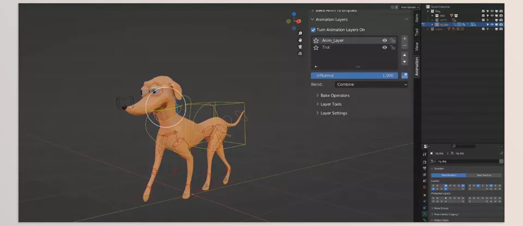Toggle rig_dog render camera icon in outliner
The height and width of the screenshot is (226, 523).
(x=501, y=25)
